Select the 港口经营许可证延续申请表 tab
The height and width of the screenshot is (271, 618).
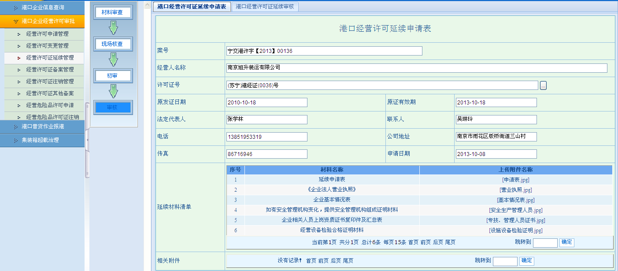click(192, 7)
